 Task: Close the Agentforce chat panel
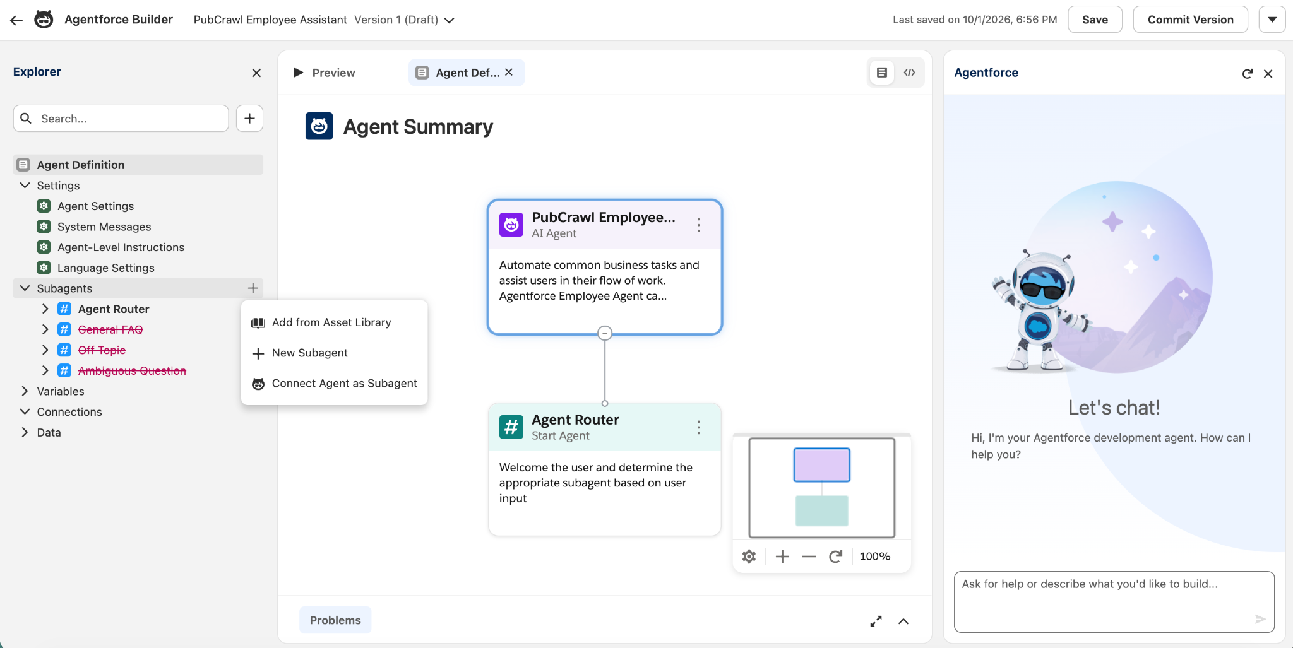coord(1268,74)
